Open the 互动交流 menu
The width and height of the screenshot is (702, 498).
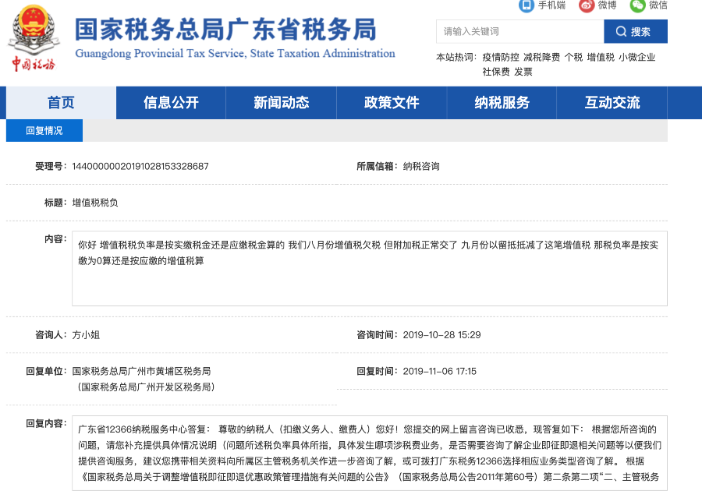pos(612,102)
